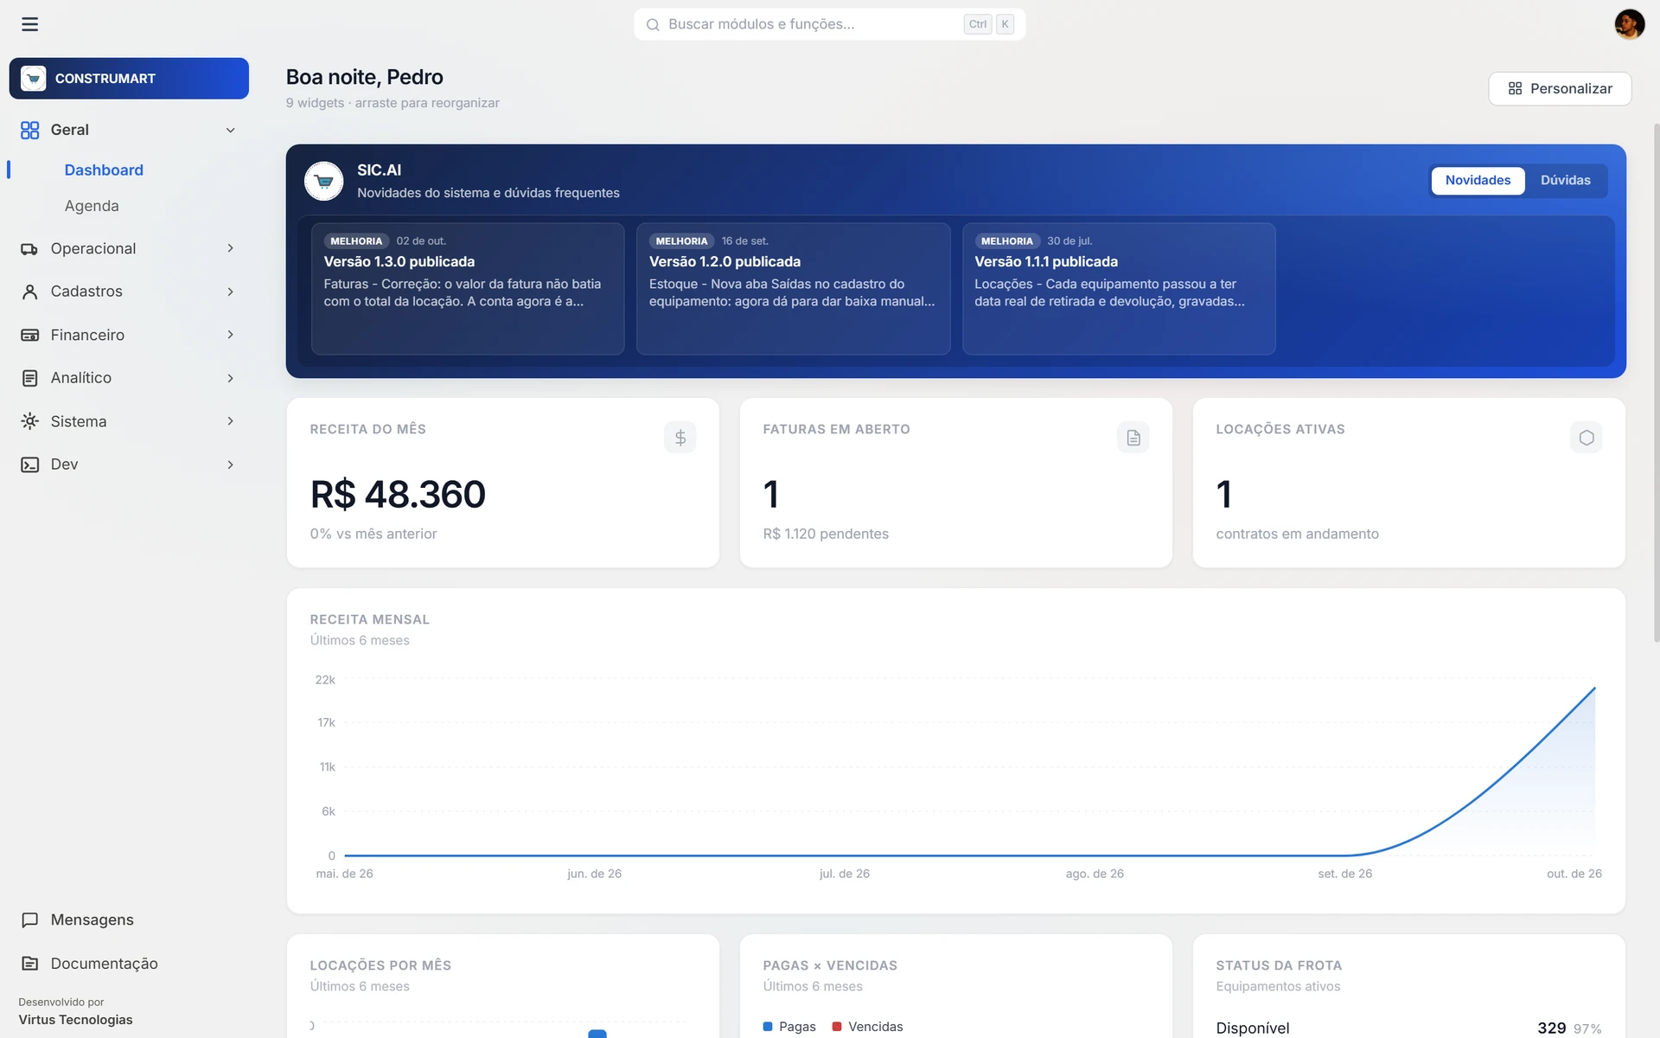1660x1038 pixels.
Task: Collapse the Geral section chevron
Action: click(x=230, y=131)
